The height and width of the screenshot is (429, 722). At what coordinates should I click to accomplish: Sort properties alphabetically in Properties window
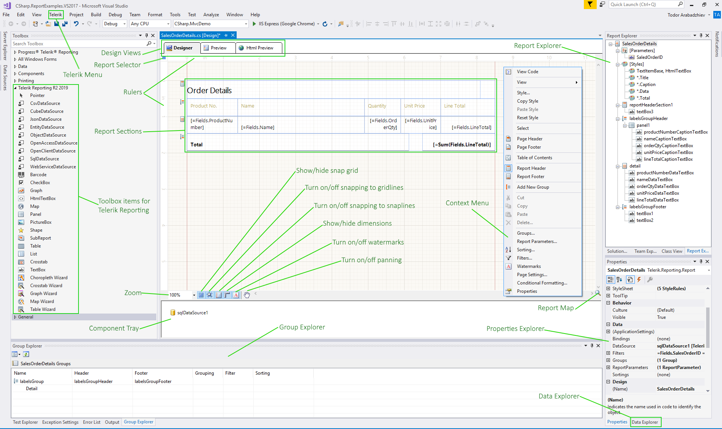click(x=619, y=280)
